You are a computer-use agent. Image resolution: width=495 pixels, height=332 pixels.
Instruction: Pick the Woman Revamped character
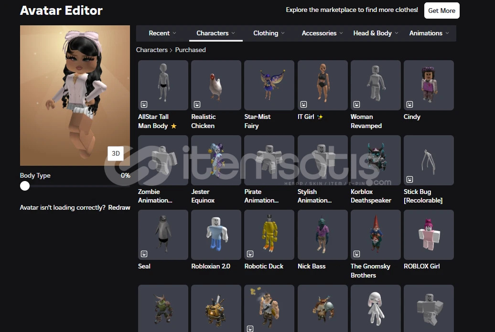pos(376,85)
